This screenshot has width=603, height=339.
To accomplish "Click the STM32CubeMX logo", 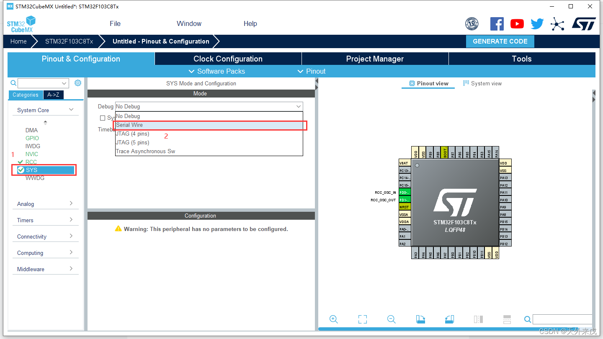I will [x=21, y=24].
